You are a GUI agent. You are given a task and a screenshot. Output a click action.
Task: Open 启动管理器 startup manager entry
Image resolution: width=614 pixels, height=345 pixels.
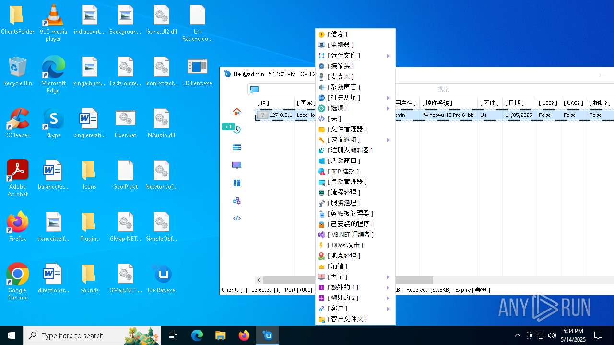tap(355, 182)
